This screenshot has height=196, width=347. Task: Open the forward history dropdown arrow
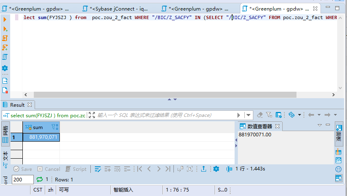335,115
